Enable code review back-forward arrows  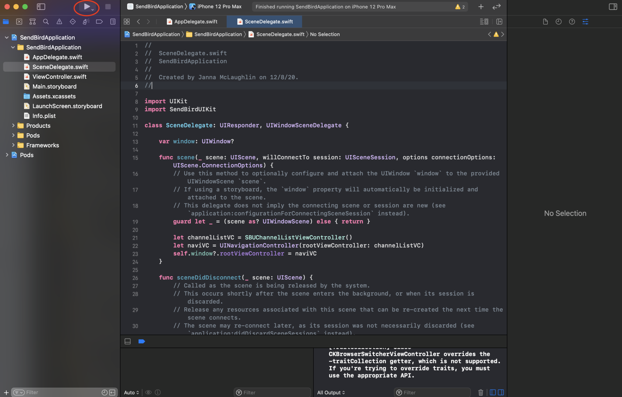[x=497, y=7]
